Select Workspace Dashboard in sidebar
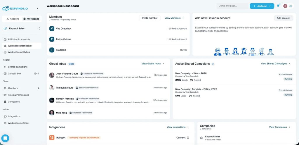Image resolution: width=299 pixels, height=145 pixels. [x=22, y=46]
